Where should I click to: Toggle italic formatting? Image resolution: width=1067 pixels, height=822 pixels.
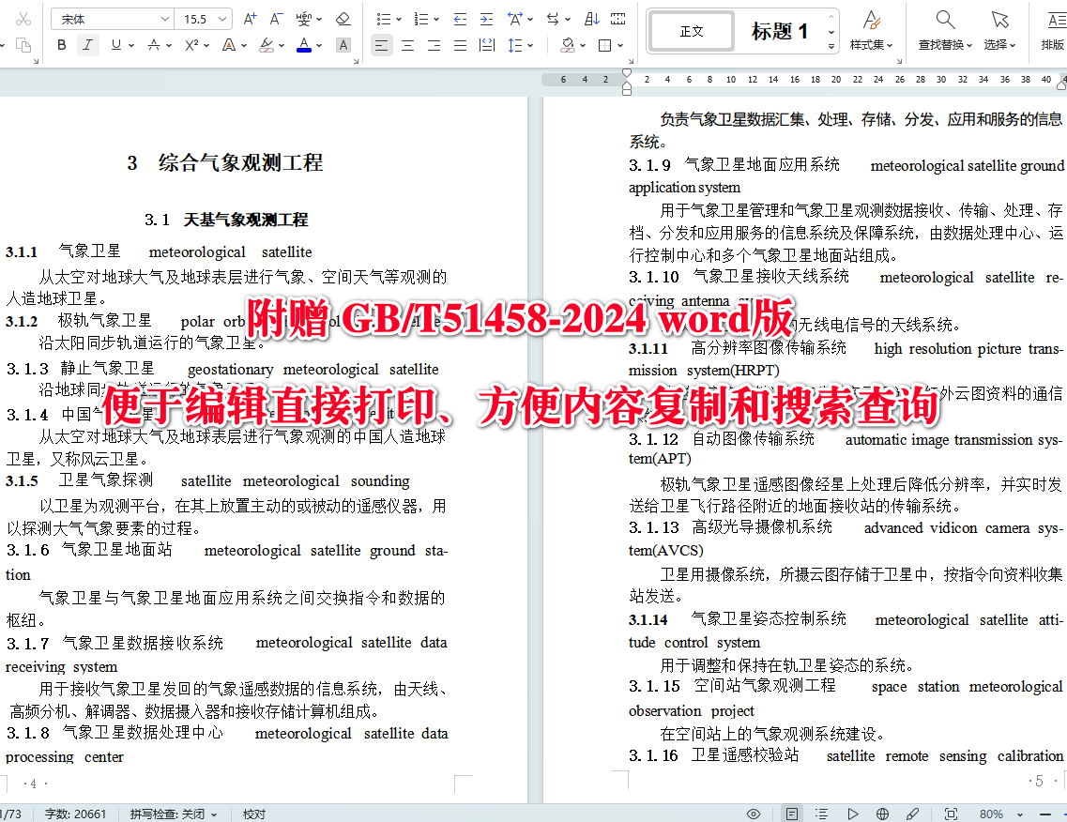tap(87, 44)
